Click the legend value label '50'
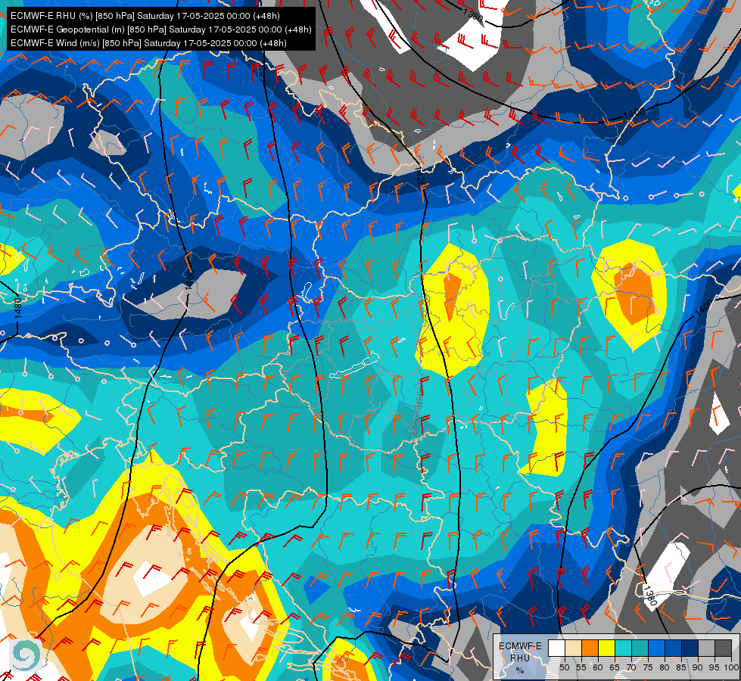Image resolution: width=741 pixels, height=681 pixels. pyautogui.click(x=564, y=667)
